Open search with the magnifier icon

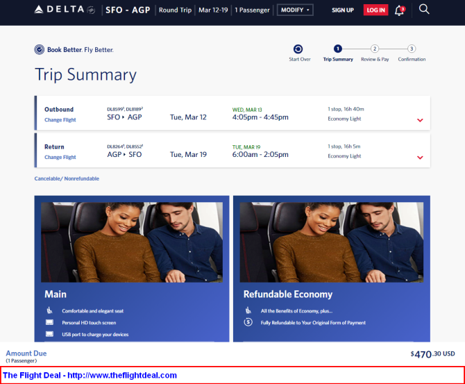[x=424, y=9]
